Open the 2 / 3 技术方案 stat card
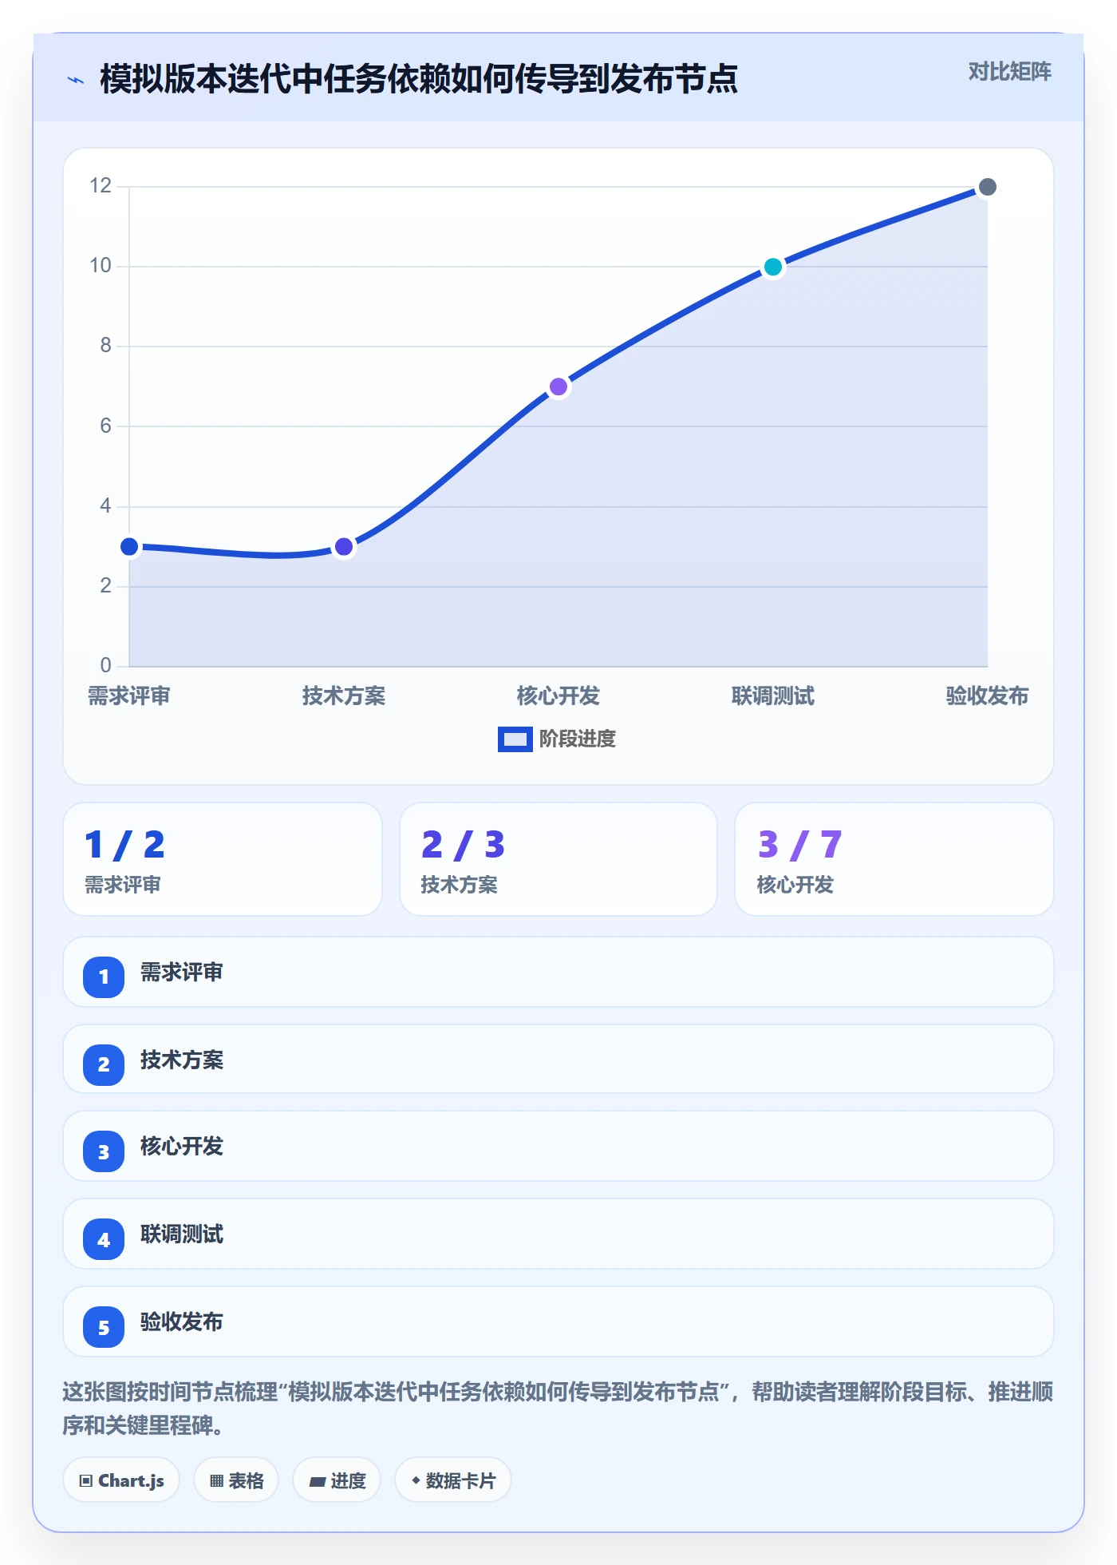This screenshot has width=1117, height=1565. (x=558, y=859)
